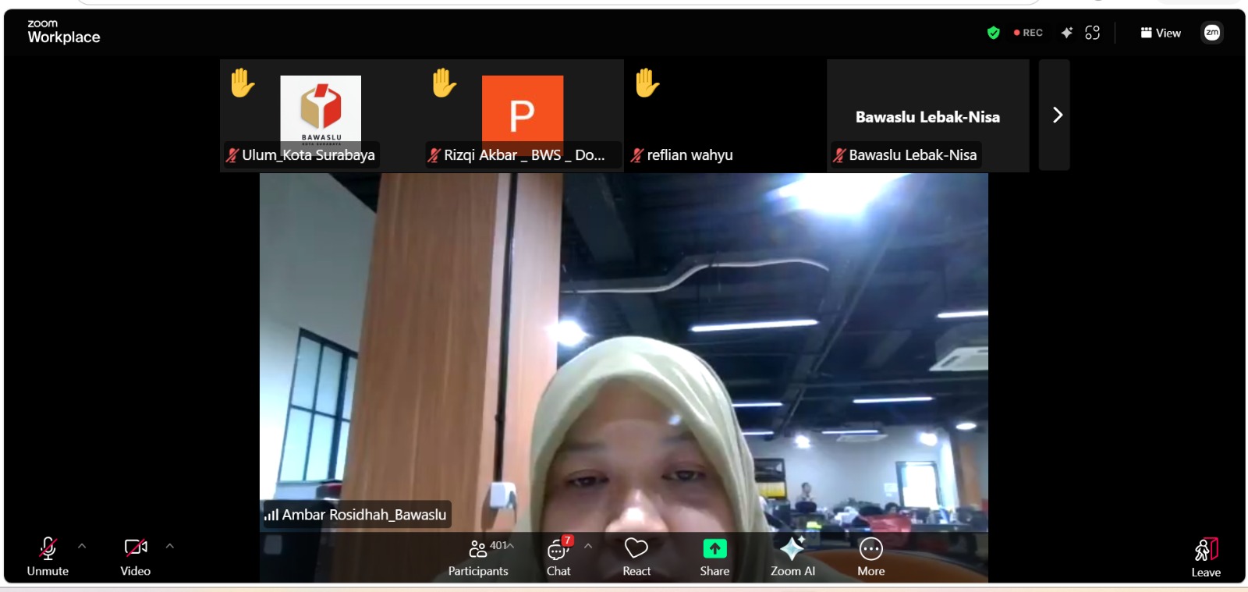This screenshot has height=592, width=1248.
Task: Open the View layout menu
Action: (1161, 33)
